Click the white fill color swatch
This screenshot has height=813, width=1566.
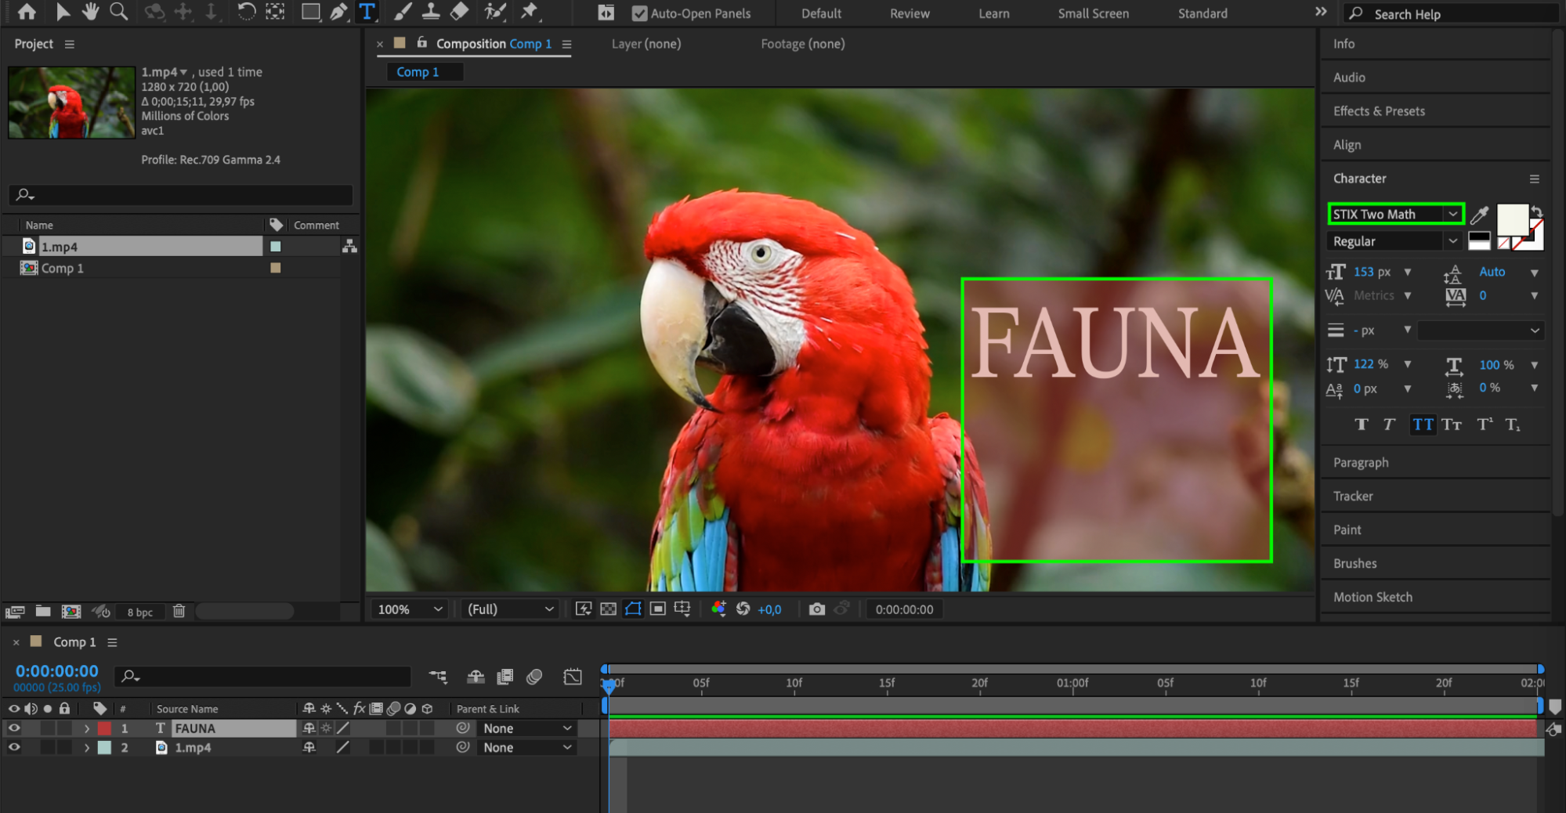[1511, 219]
